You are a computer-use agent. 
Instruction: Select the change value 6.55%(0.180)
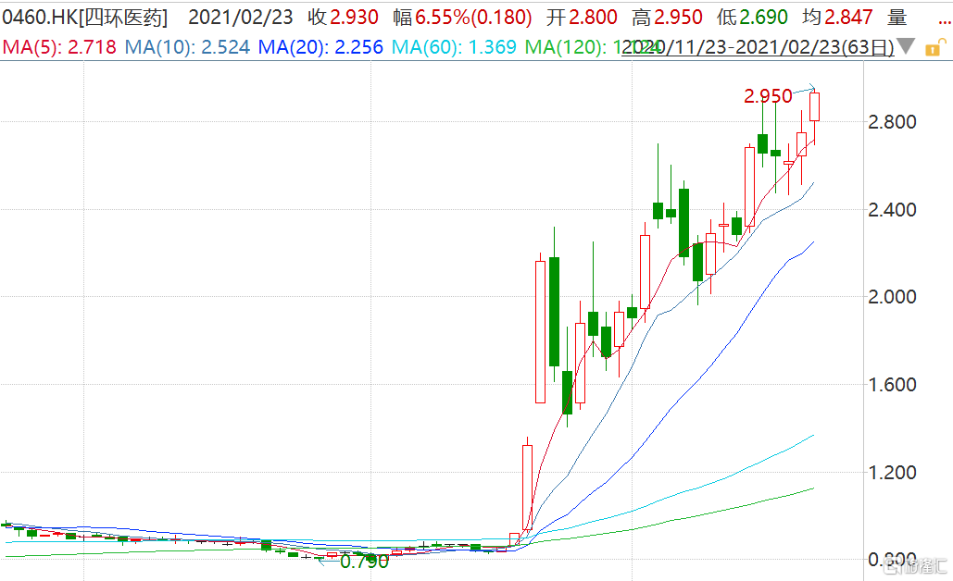(462, 17)
